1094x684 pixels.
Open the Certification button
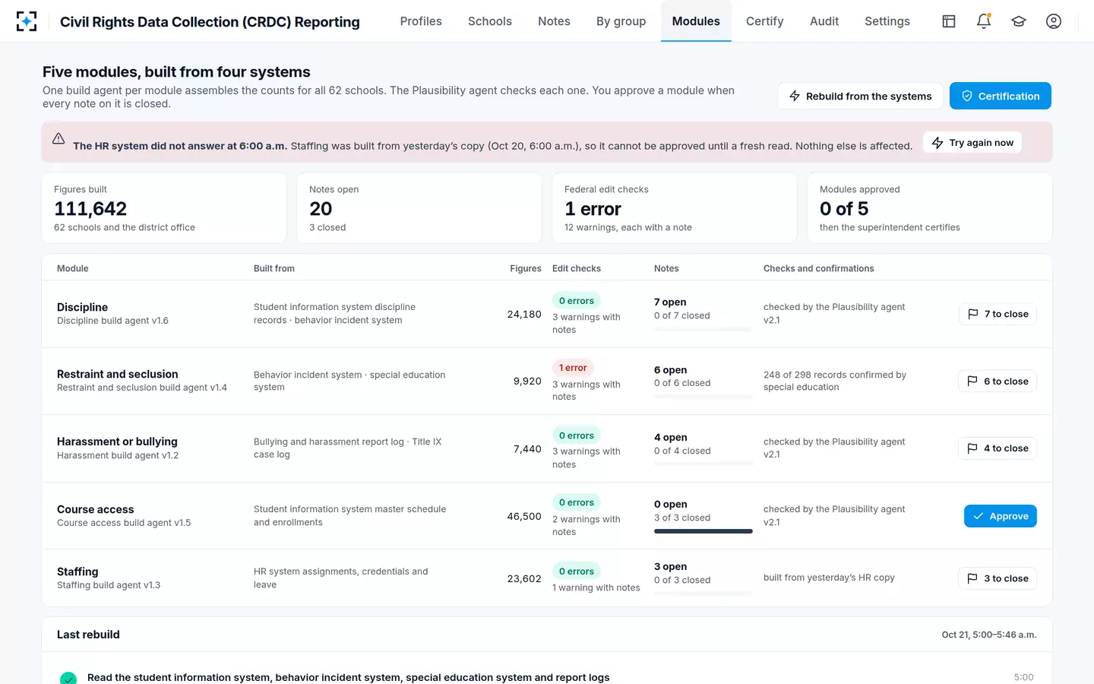(1001, 96)
